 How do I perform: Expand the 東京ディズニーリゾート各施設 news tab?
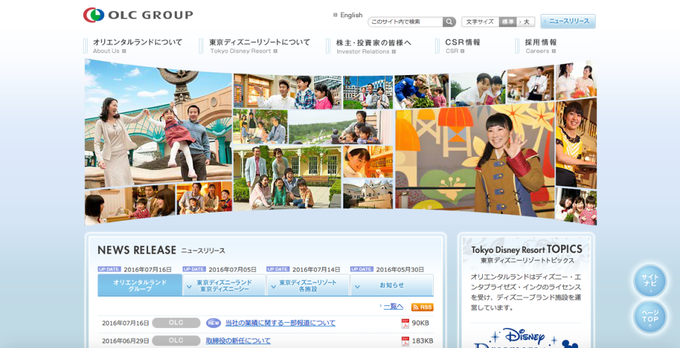307,286
